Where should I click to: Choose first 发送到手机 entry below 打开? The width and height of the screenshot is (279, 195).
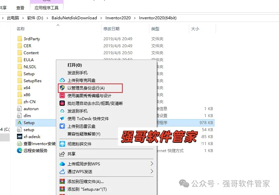(x=77, y=73)
